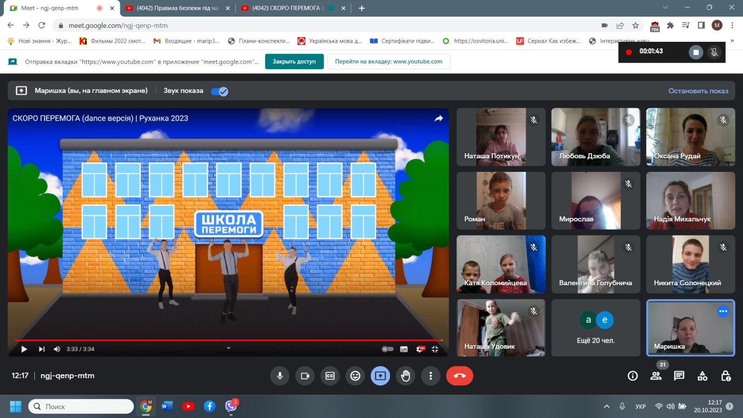
Task: Skip to next YouTube video
Action: coord(41,349)
